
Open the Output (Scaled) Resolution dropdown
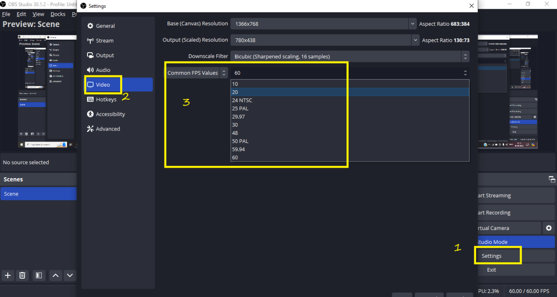[x=415, y=40]
